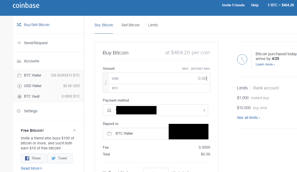
Task: Click the Bank account limits label
Action: (x=266, y=88)
